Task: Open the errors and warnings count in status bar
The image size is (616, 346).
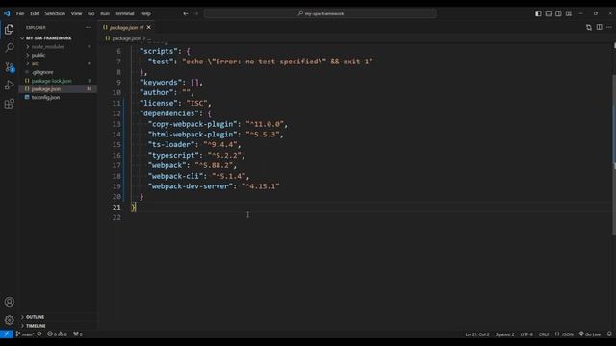Action: pos(58,334)
